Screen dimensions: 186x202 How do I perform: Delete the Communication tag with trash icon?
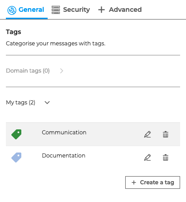click(x=166, y=134)
